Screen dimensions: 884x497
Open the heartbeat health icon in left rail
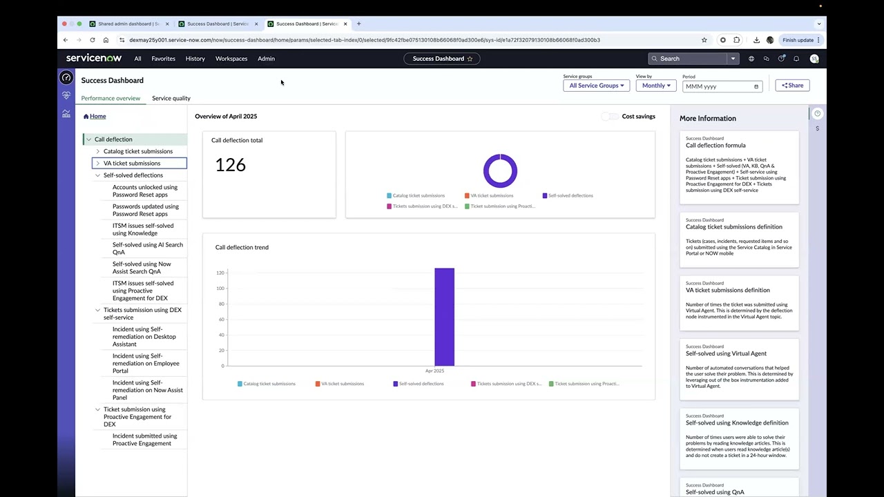pyautogui.click(x=66, y=95)
